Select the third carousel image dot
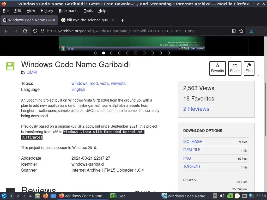The image size is (267, 200). tap(112, 53)
